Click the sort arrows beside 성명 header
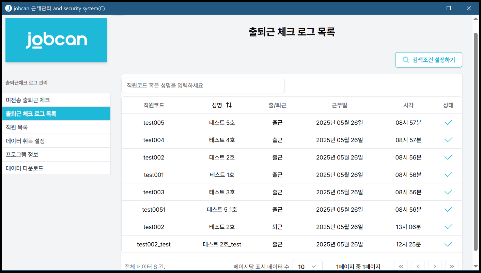The image size is (481, 273). pyautogui.click(x=229, y=105)
